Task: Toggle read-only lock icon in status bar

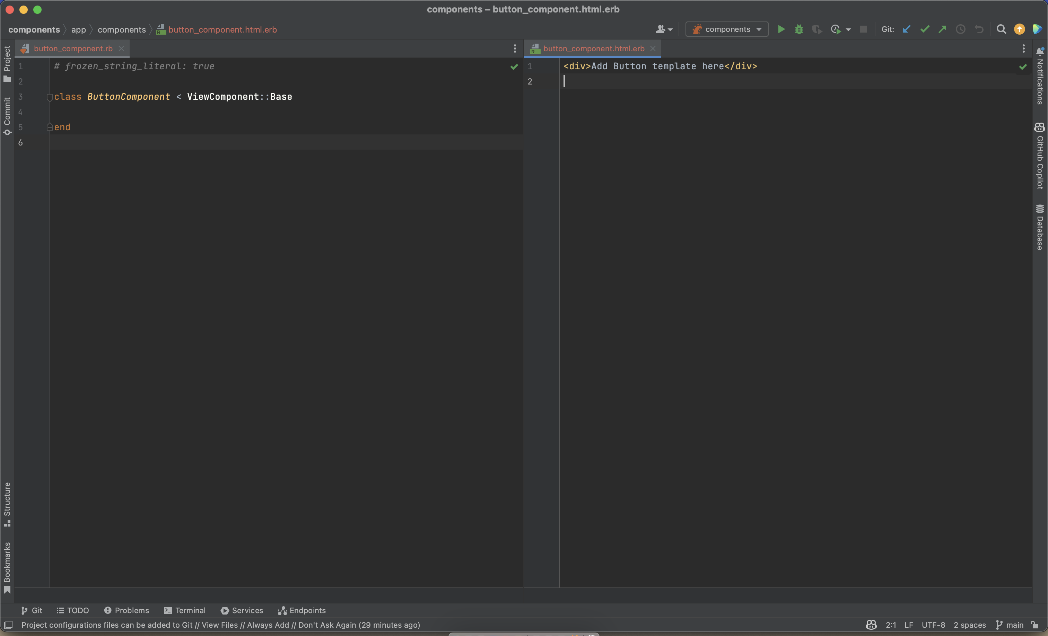Action: [1035, 625]
